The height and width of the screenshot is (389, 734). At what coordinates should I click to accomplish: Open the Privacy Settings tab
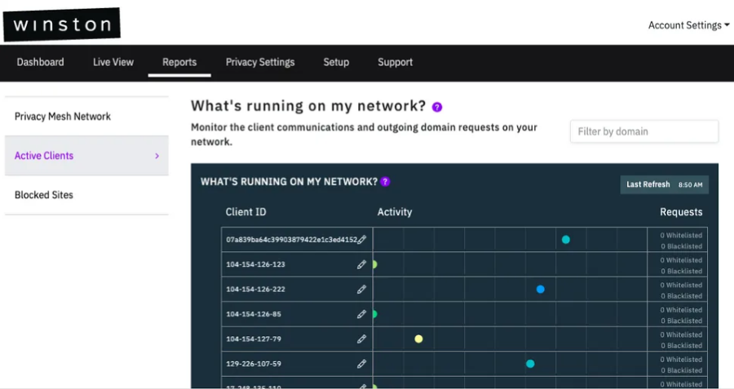[260, 62]
